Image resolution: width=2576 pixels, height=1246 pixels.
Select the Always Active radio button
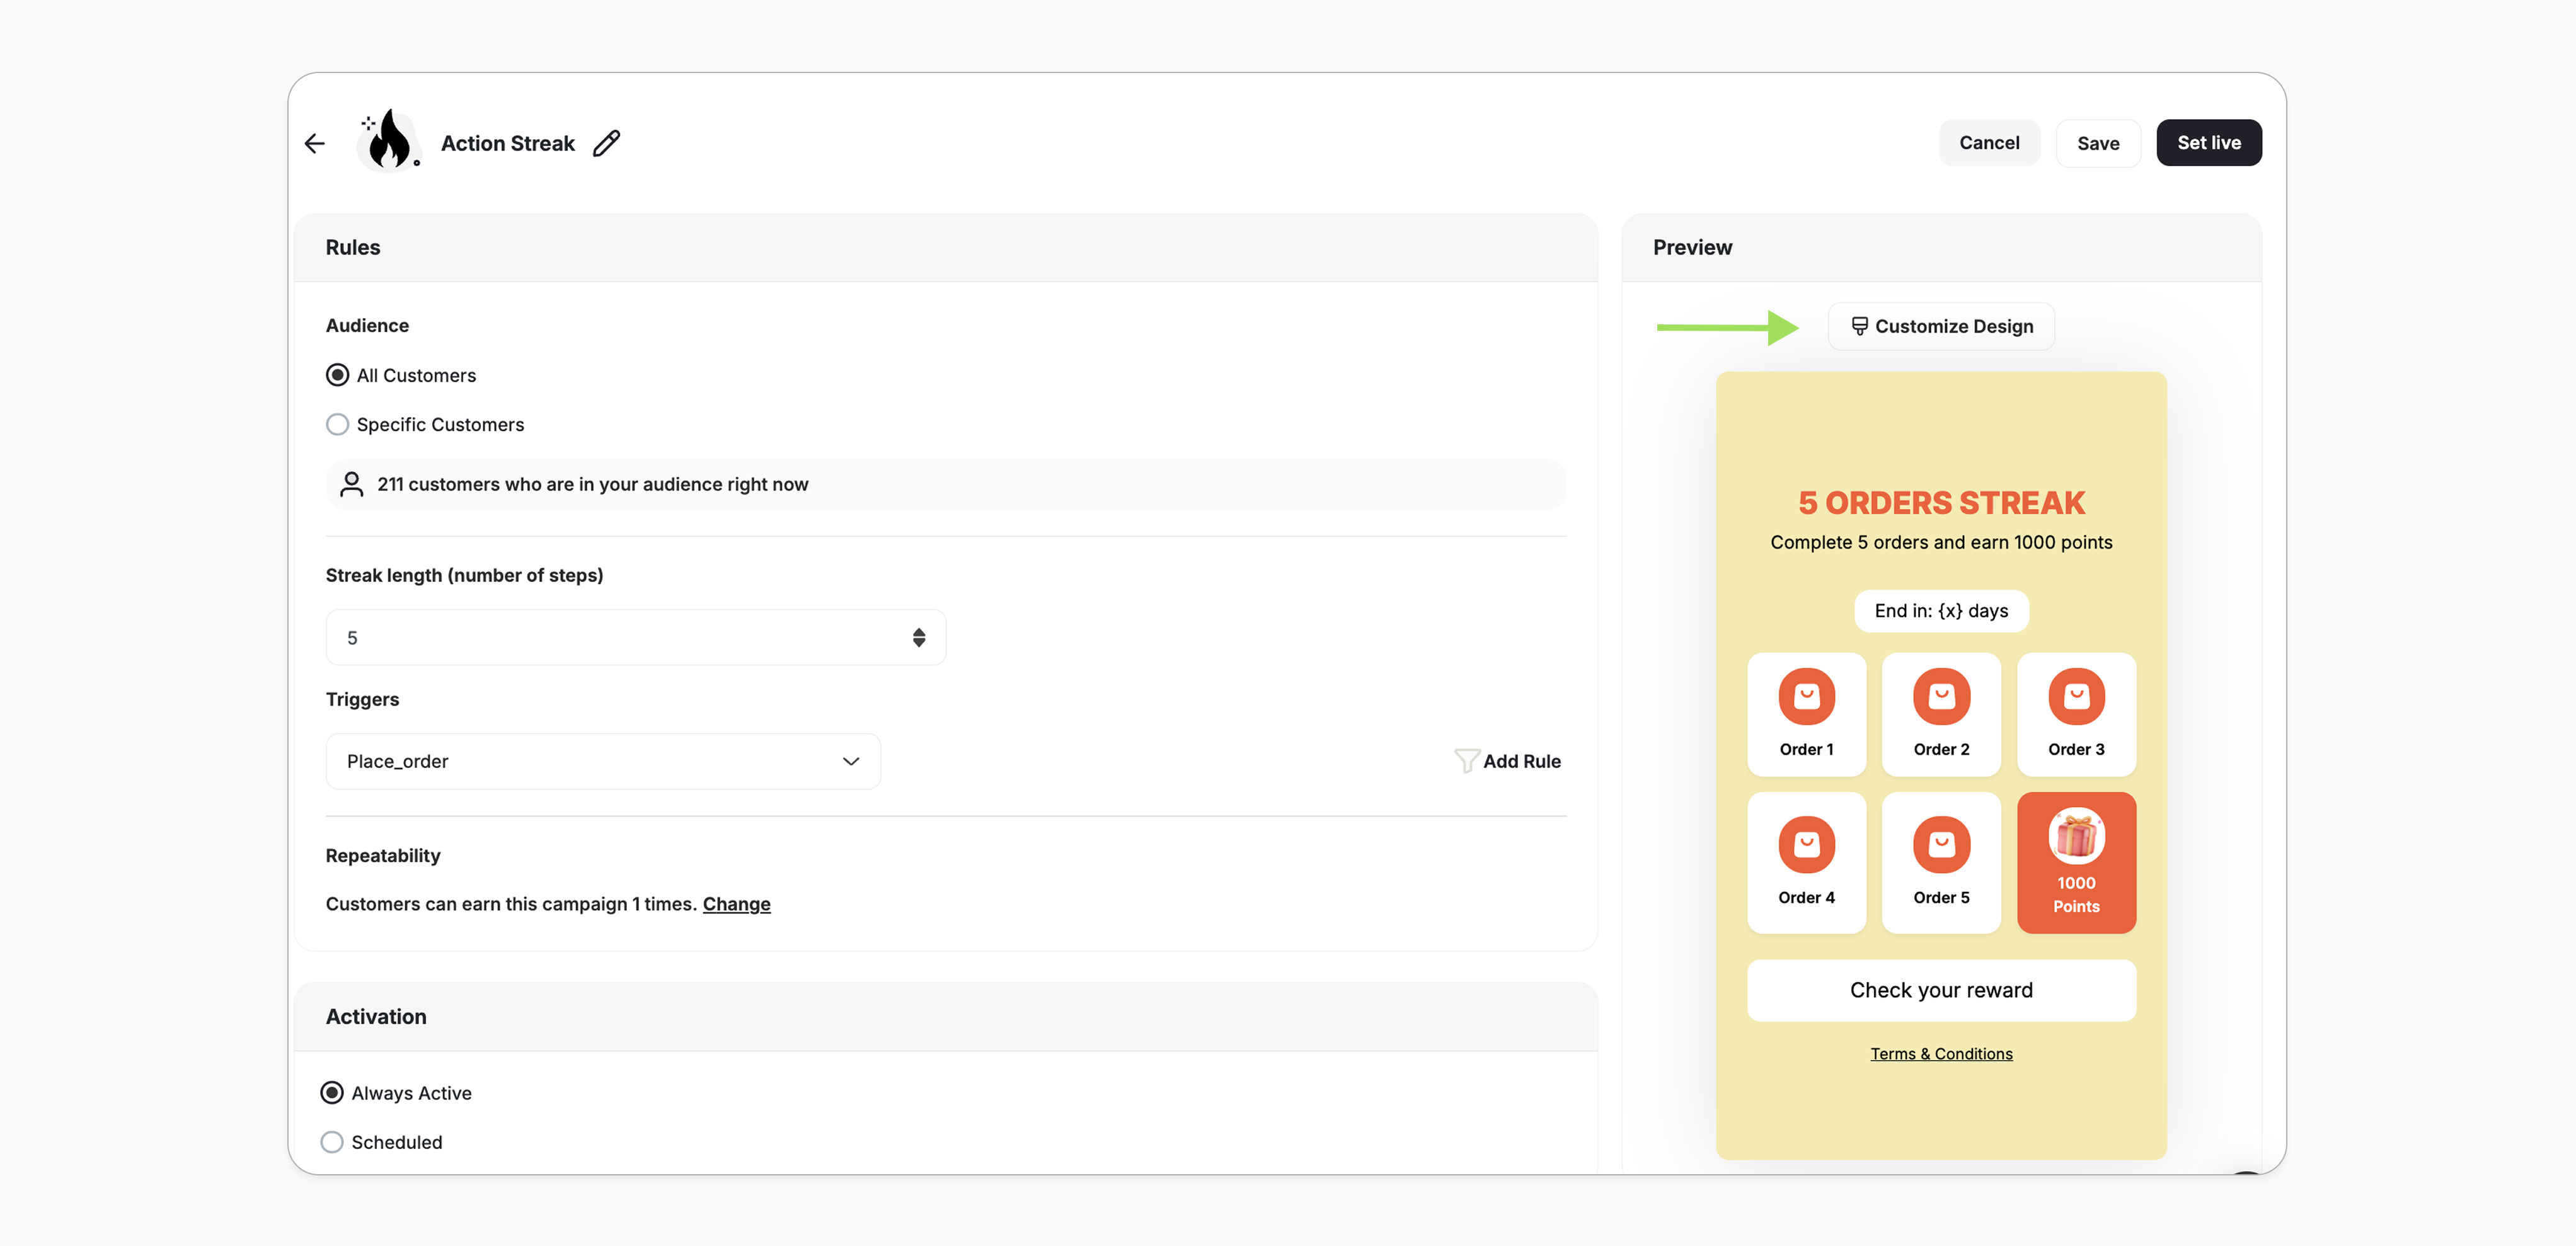[332, 1093]
